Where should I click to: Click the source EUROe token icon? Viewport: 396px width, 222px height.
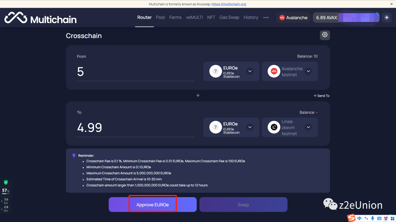click(x=216, y=71)
